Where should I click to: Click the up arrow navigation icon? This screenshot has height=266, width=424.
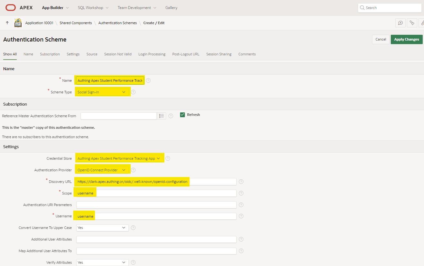pyautogui.click(x=7, y=23)
